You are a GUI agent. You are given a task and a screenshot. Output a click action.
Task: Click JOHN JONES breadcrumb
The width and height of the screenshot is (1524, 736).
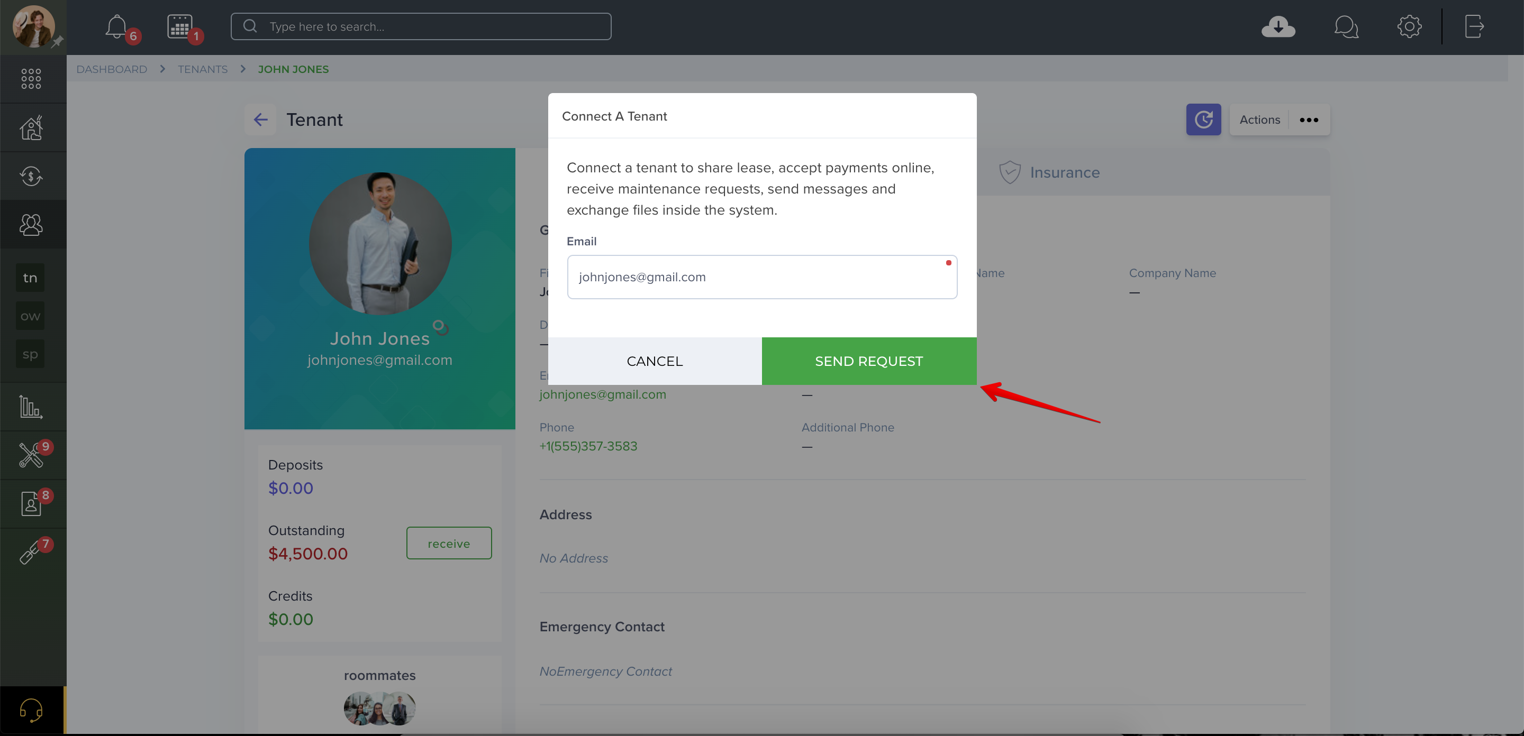(294, 69)
